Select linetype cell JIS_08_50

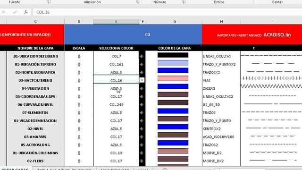point(221,104)
